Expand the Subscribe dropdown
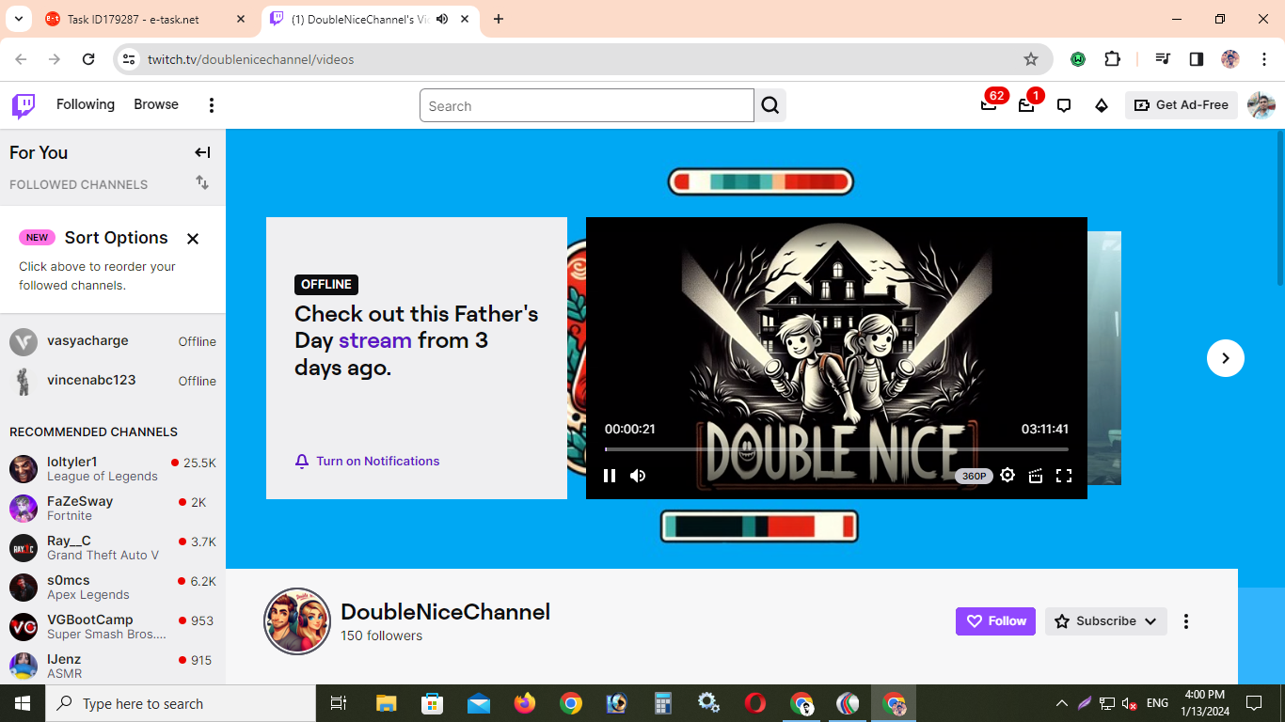The image size is (1285, 722). (x=1106, y=621)
